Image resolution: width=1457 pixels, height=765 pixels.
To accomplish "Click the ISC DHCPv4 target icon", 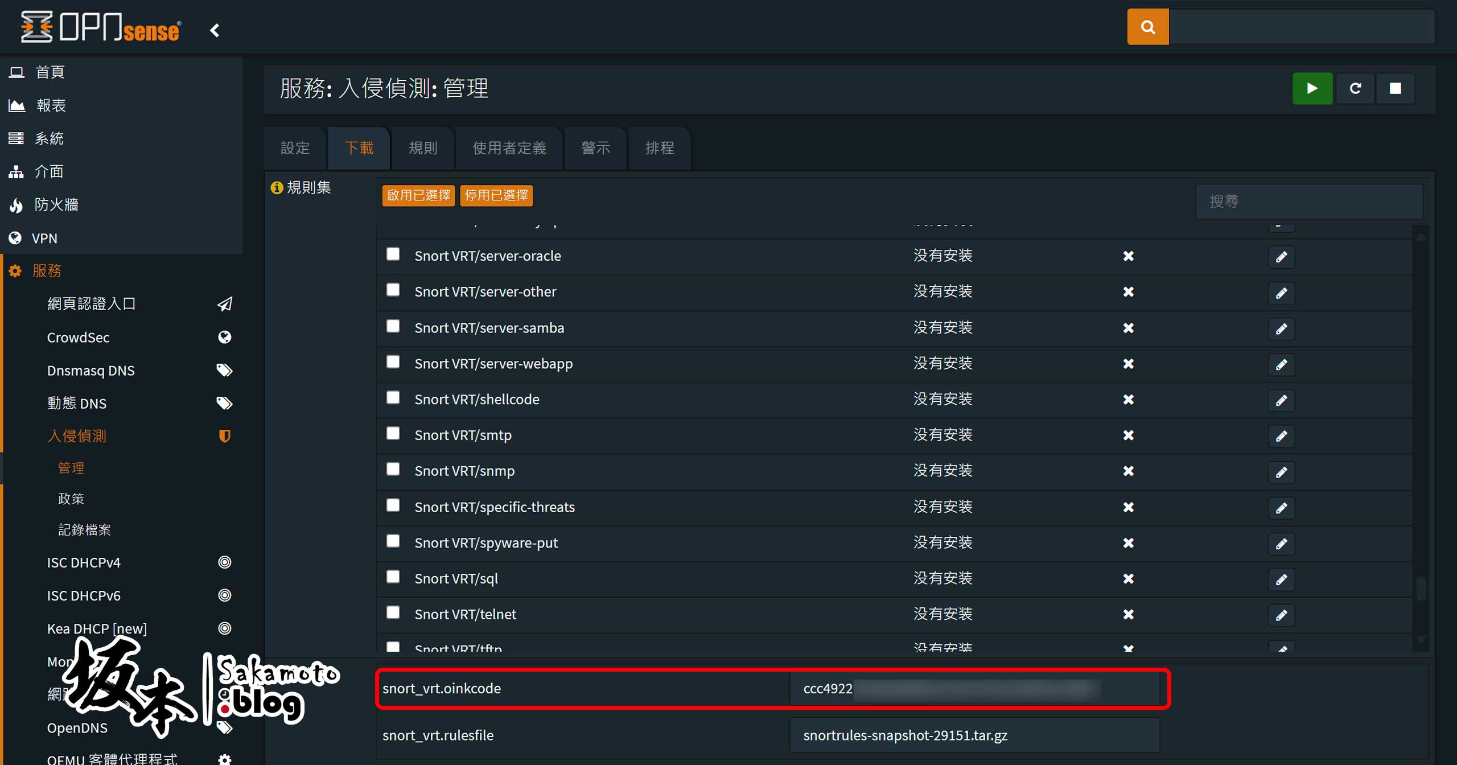I will (x=225, y=562).
